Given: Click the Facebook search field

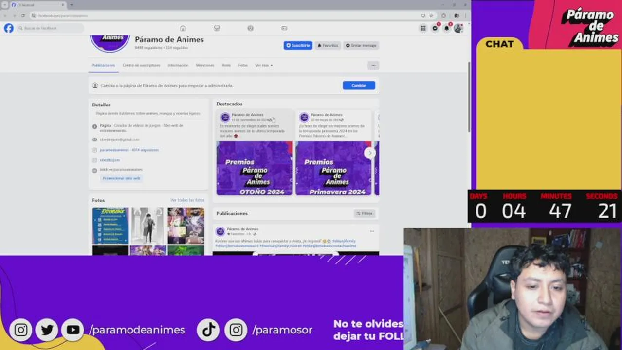Looking at the screenshot, I should pyautogui.click(x=51, y=28).
